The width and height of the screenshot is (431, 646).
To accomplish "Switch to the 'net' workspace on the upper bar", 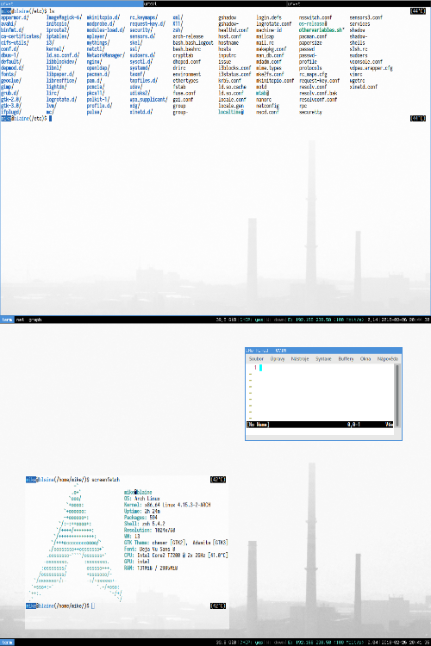I will click(x=20, y=320).
